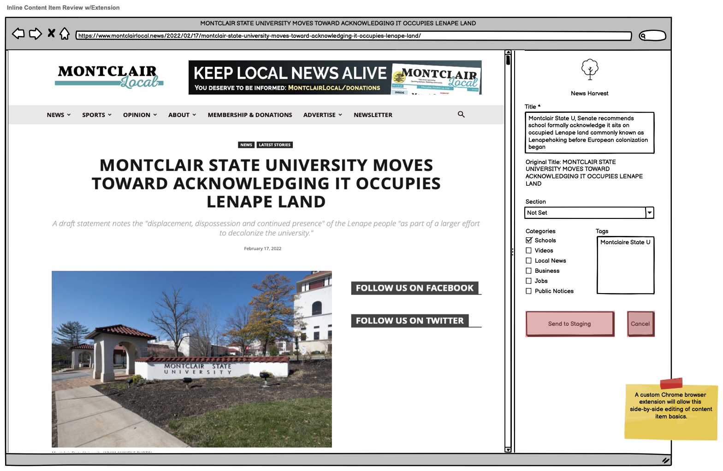
Task: Go to browser home icon
Action: tap(65, 34)
